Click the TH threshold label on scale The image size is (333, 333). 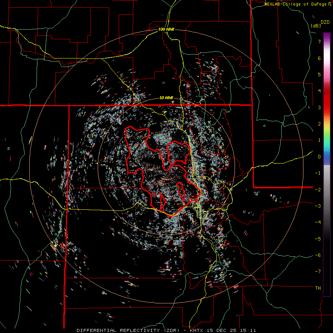[318, 288]
